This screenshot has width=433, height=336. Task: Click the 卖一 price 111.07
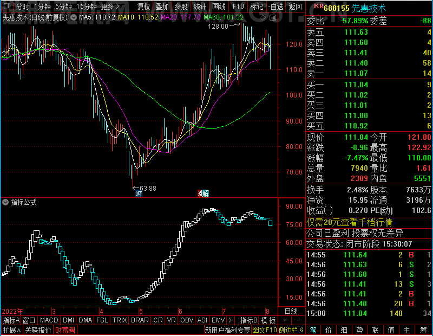pyautogui.click(x=356, y=73)
